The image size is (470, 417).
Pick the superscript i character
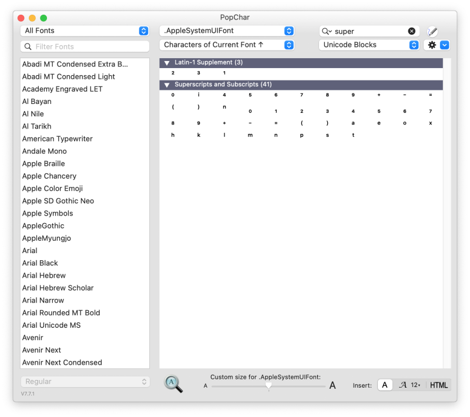(199, 95)
